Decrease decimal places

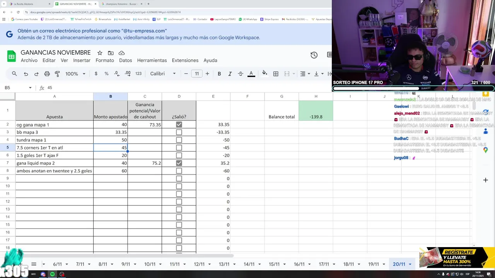point(117,74)
